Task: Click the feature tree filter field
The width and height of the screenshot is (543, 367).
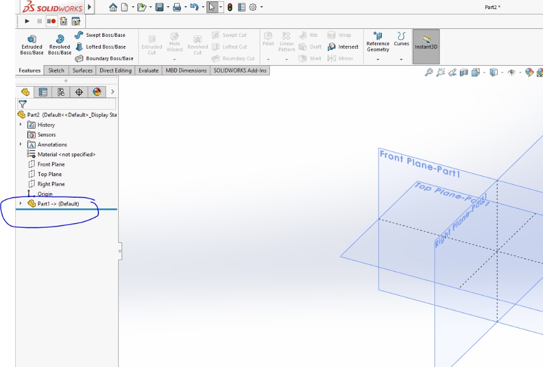Action: coord(67,104)
